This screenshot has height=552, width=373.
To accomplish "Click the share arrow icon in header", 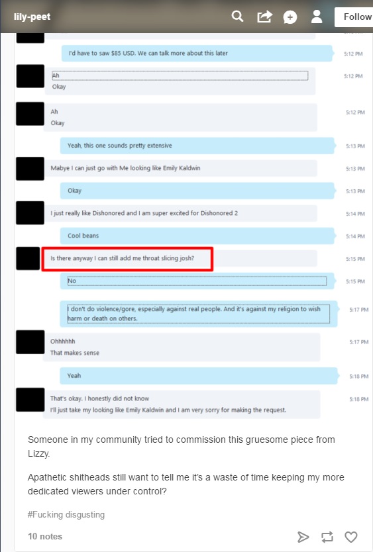I will 264,17.
